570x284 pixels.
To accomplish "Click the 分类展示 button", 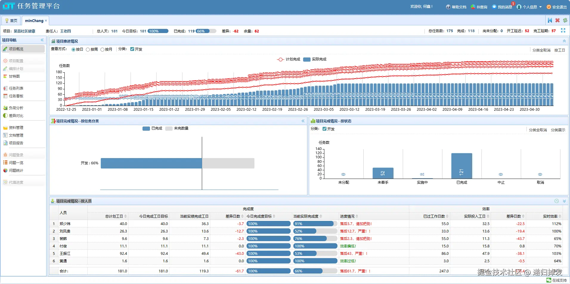I will coord(558,130).
